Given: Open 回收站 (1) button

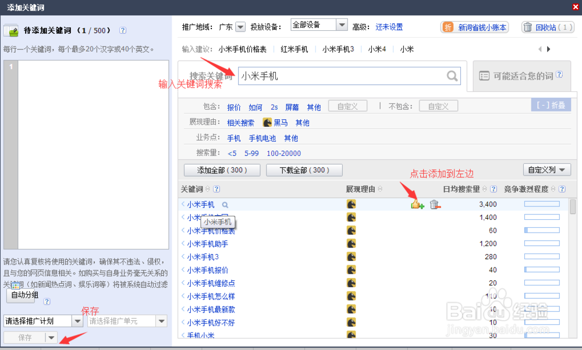Looking at the screenshot, I should click(548, 27).
